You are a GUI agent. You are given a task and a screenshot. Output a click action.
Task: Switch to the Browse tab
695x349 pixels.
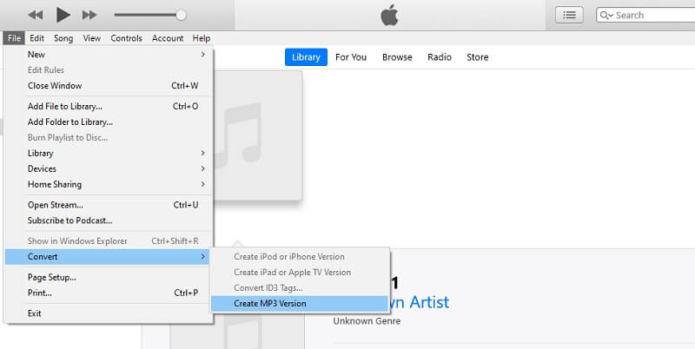point(397,57)
